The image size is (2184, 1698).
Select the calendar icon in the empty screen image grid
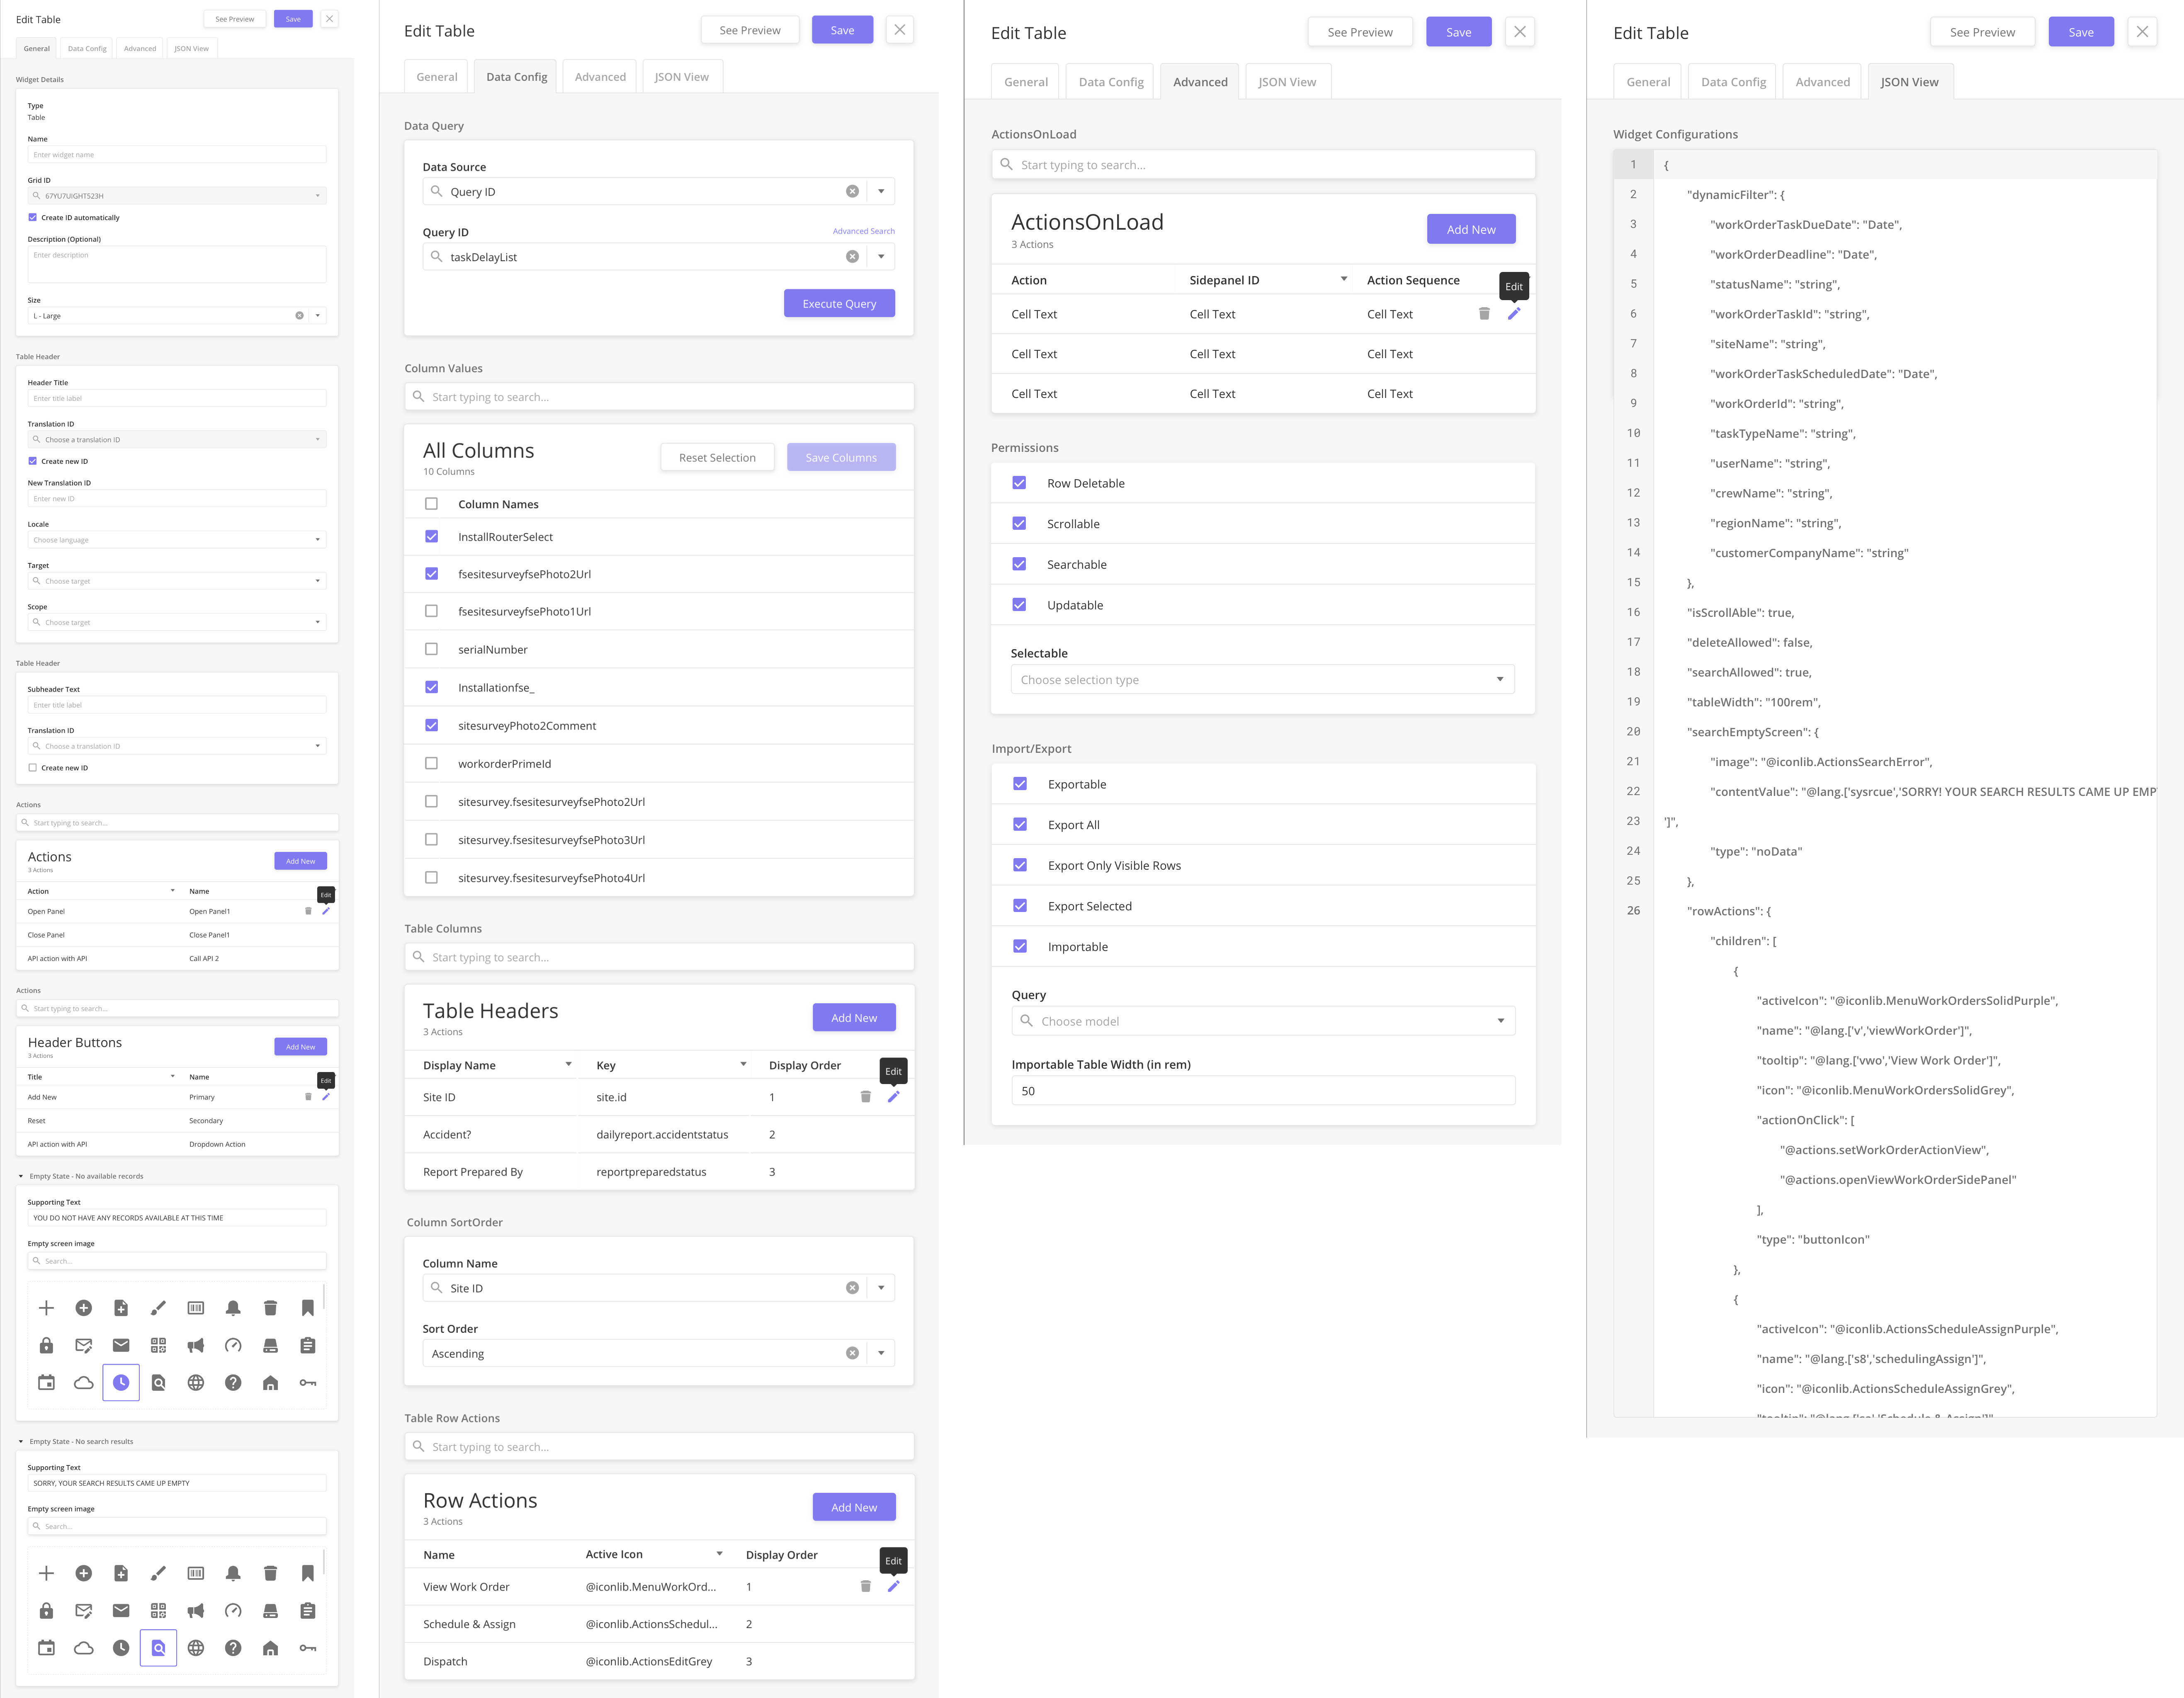pyautogui.click(x=46, y=1383)
